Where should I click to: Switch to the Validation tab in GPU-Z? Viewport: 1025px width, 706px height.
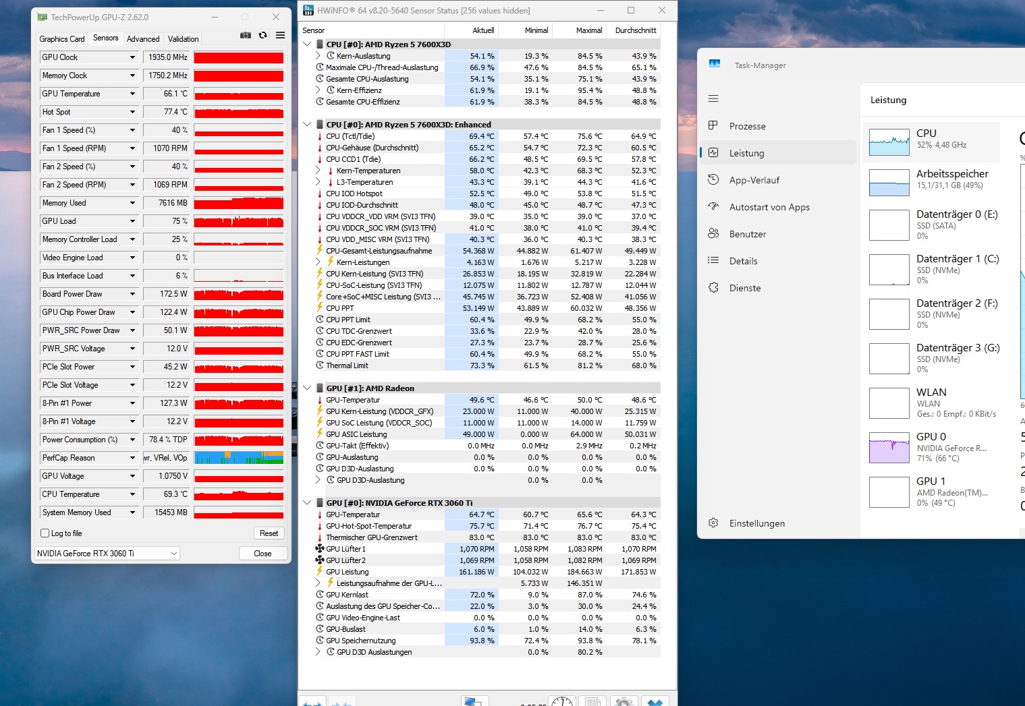pyautogui.click(x=182, y=38)
